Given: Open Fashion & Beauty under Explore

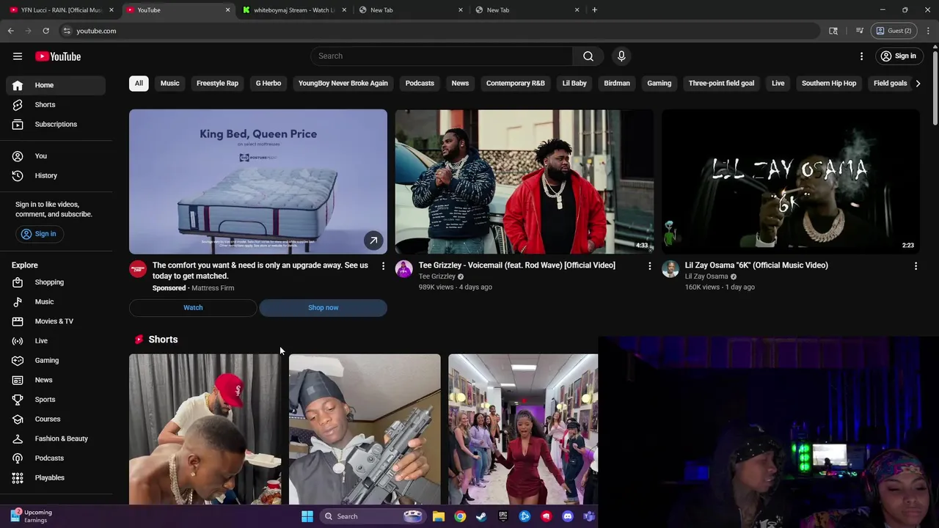Looking at the screenshot, I should click(56, 439).
